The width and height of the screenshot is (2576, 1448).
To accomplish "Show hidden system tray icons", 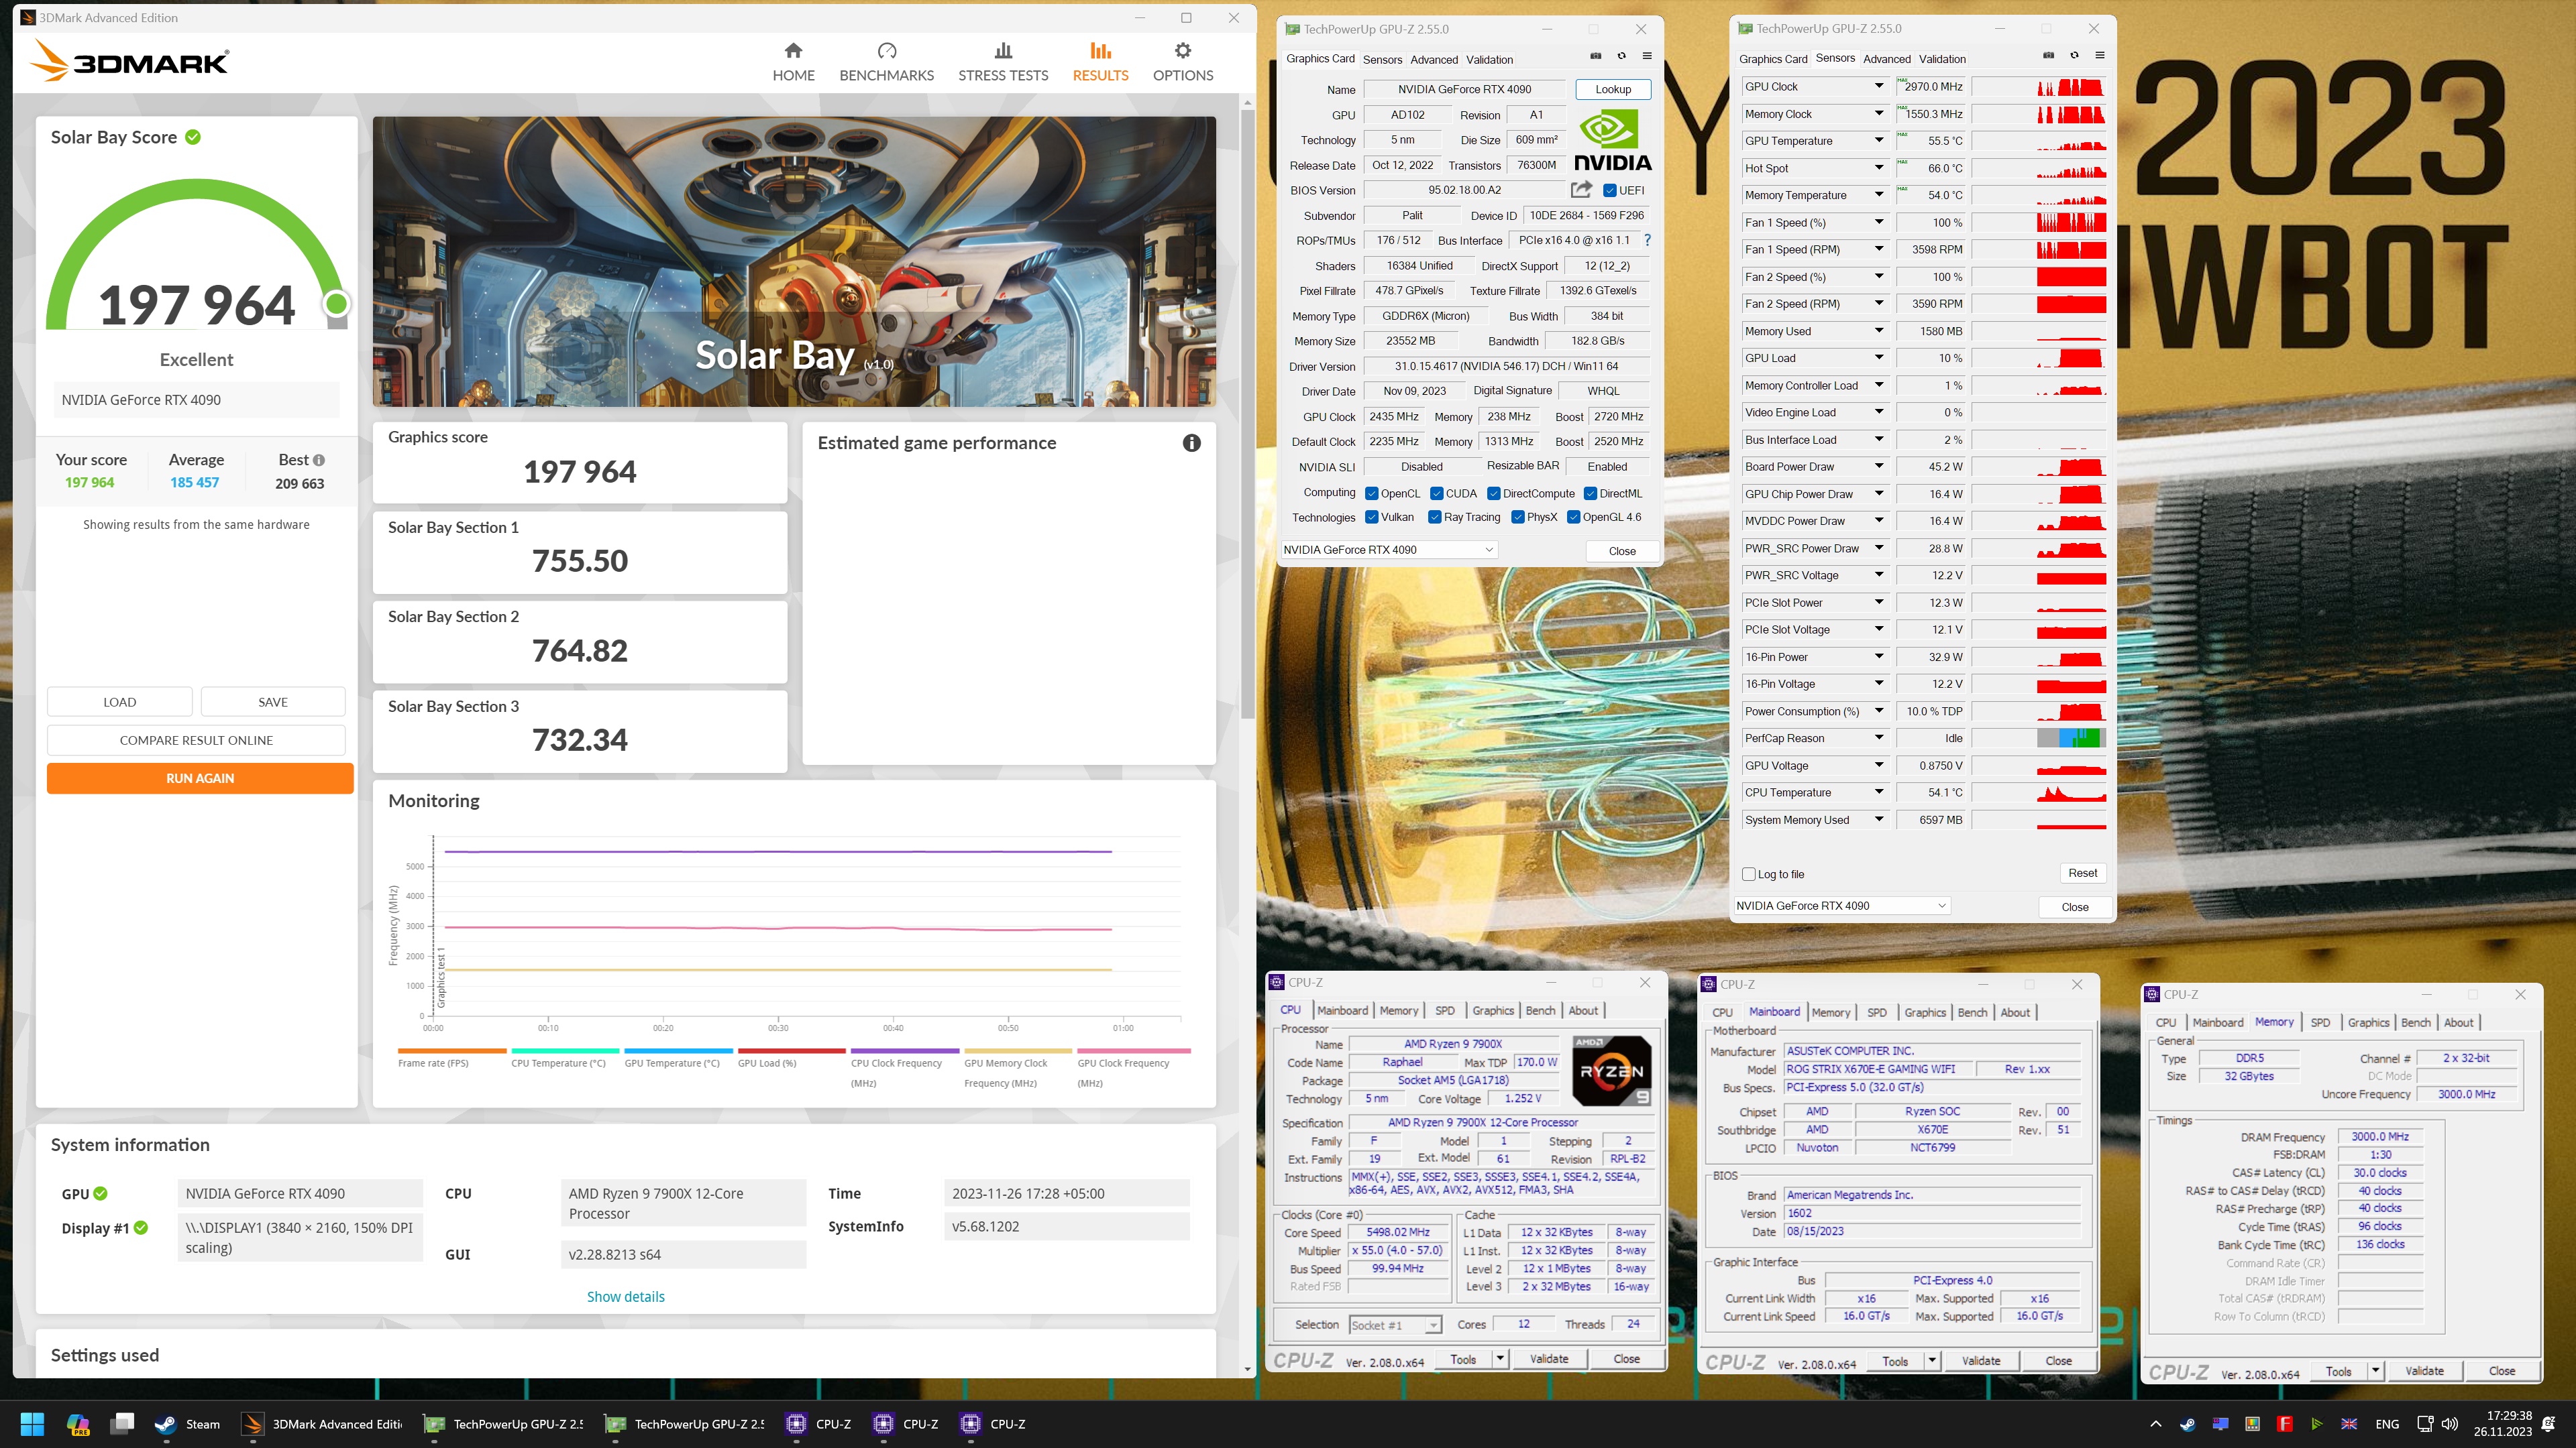I will pos(2155,1424).
